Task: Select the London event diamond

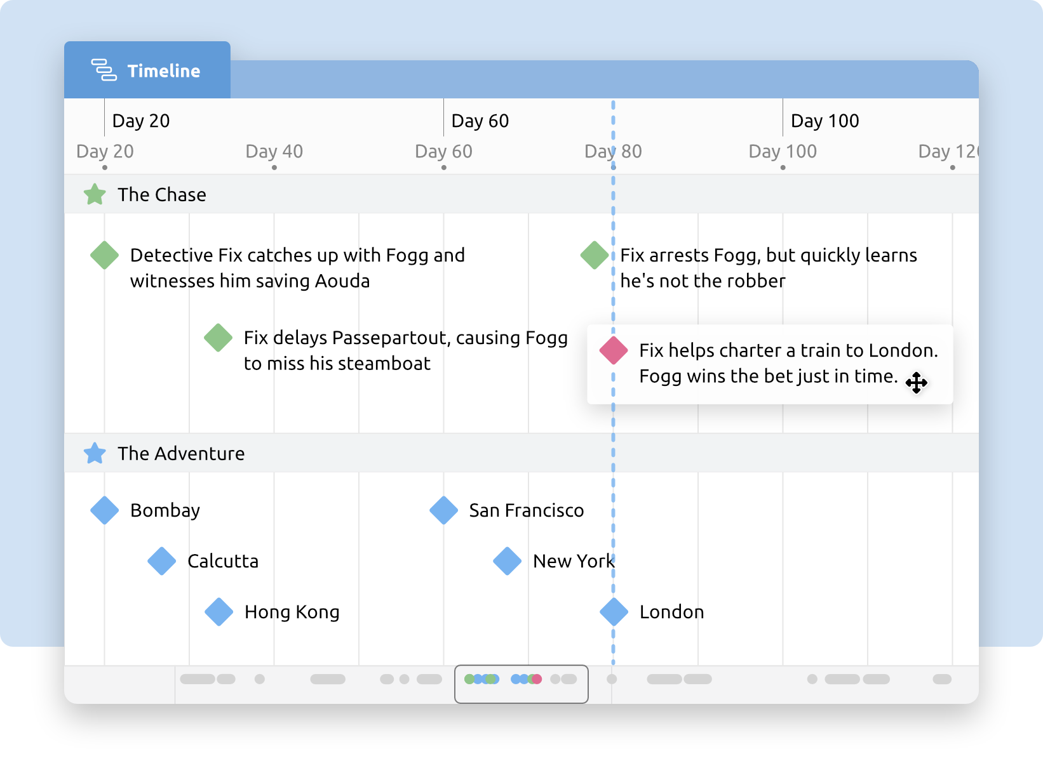Action: pyautogui.click(x=613, y=611)
